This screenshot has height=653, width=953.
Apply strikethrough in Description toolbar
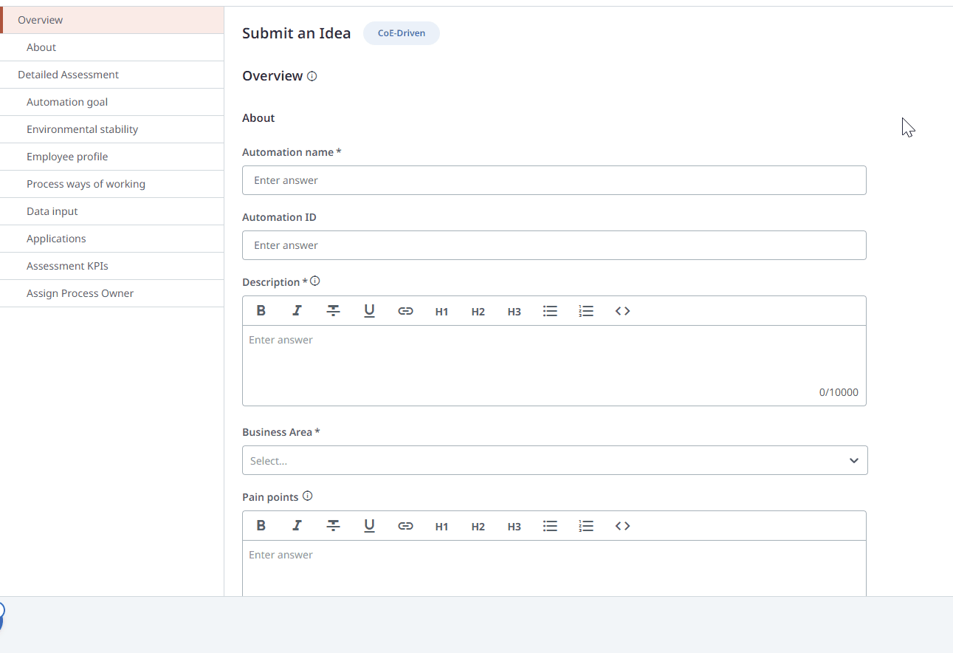coord(333,311)
